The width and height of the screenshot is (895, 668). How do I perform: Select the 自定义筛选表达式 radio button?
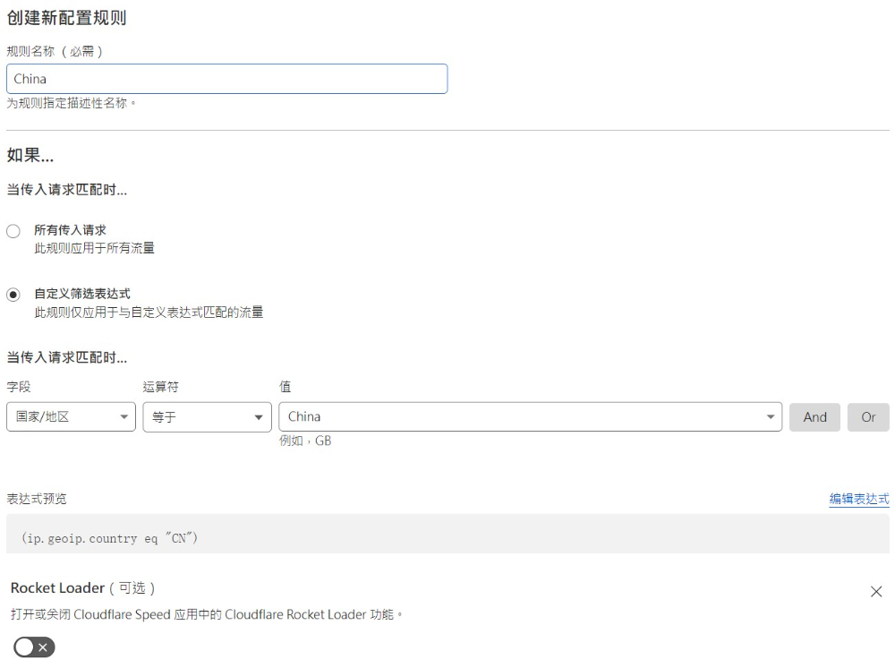pyautogui.click(x=13, y=295)
